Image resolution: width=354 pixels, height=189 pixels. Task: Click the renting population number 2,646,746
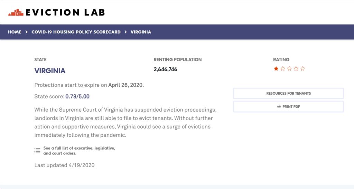coord(166,69)
